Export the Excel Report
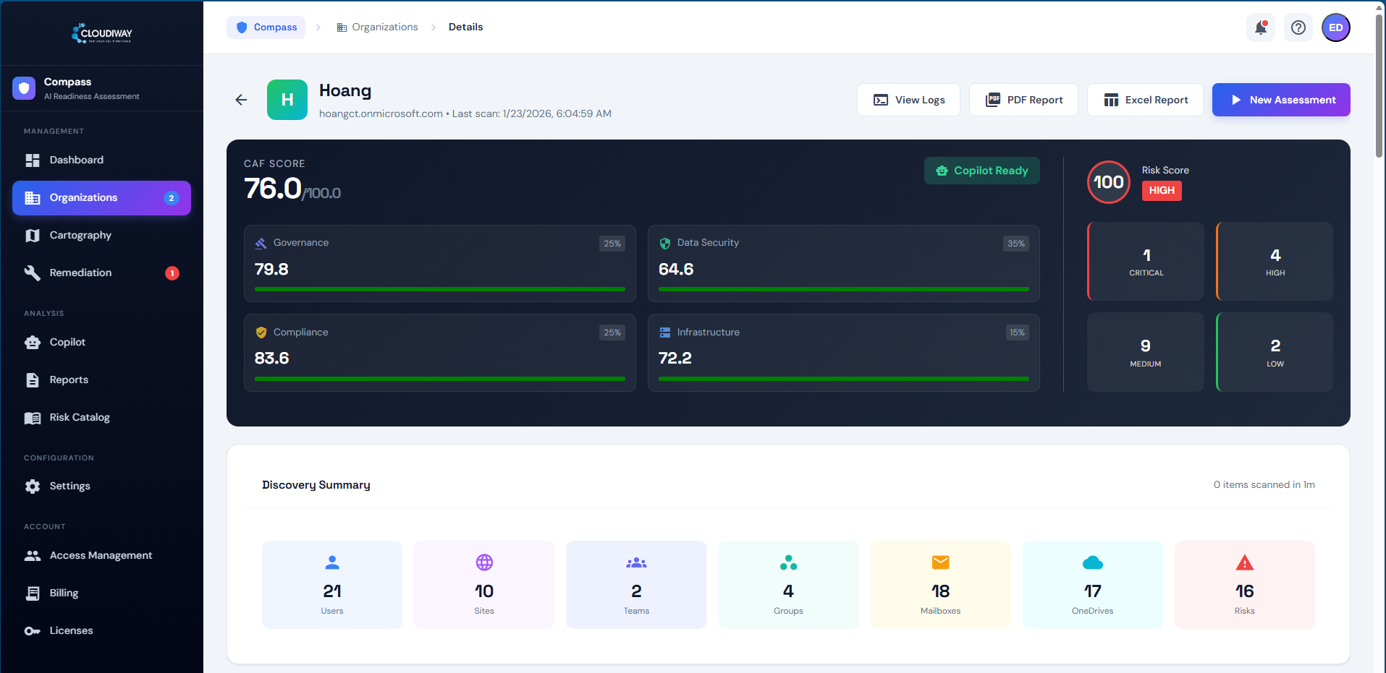Image resolution: width=1386 pixels, height=673 pixels. click(x=1145, y=100)
